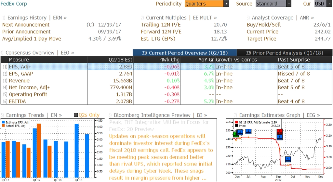Image resolution: width=333 pixels, height=182 pixels.
Task: Open Earnings History ERN link
Action: point(37,18)
